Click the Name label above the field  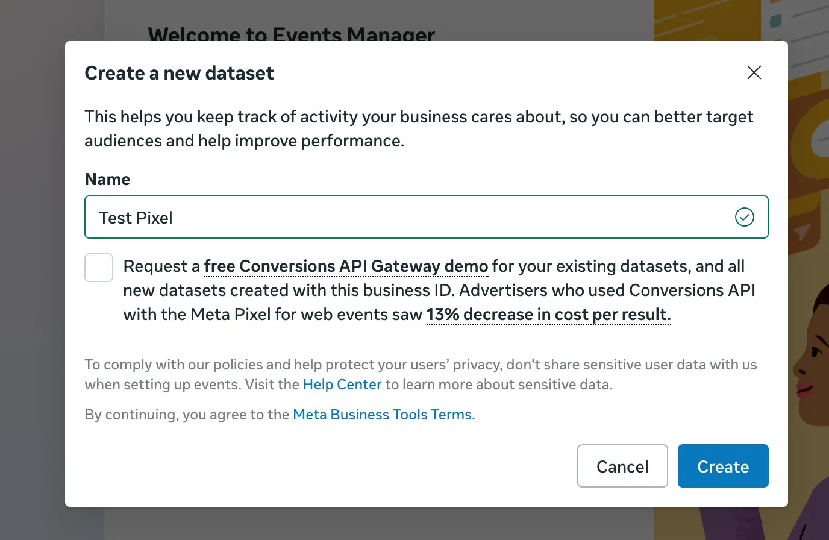[107, 179]
